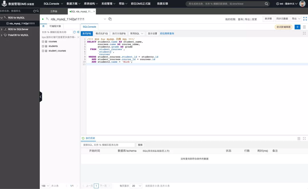This screenshot has height=189, width=308.
Task: Expand the RDS for SQLServer node
Action: click(x=2, y=29)
